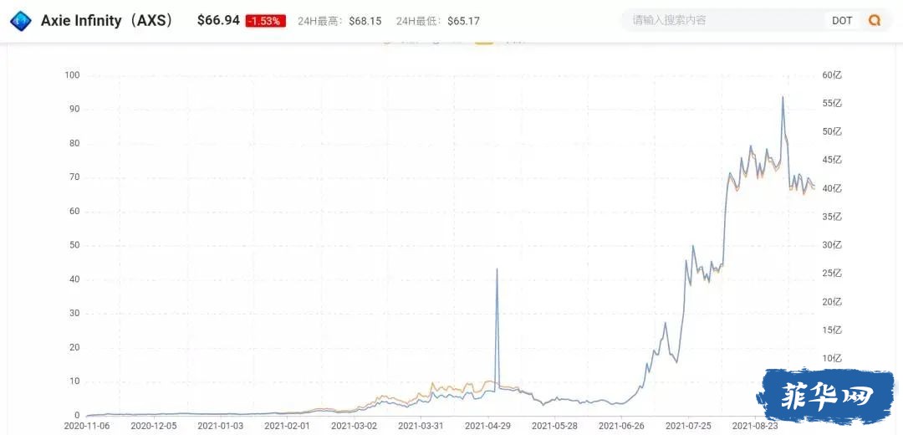903x435 pixels.
Task: Click the 100 left axis label
Action: coord(73,75)
